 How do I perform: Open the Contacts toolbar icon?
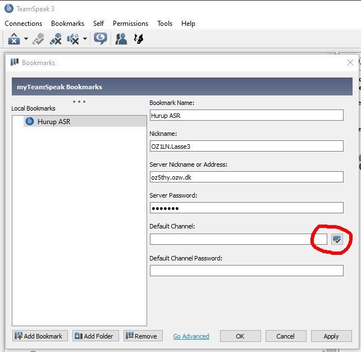(x=121, y=39)
